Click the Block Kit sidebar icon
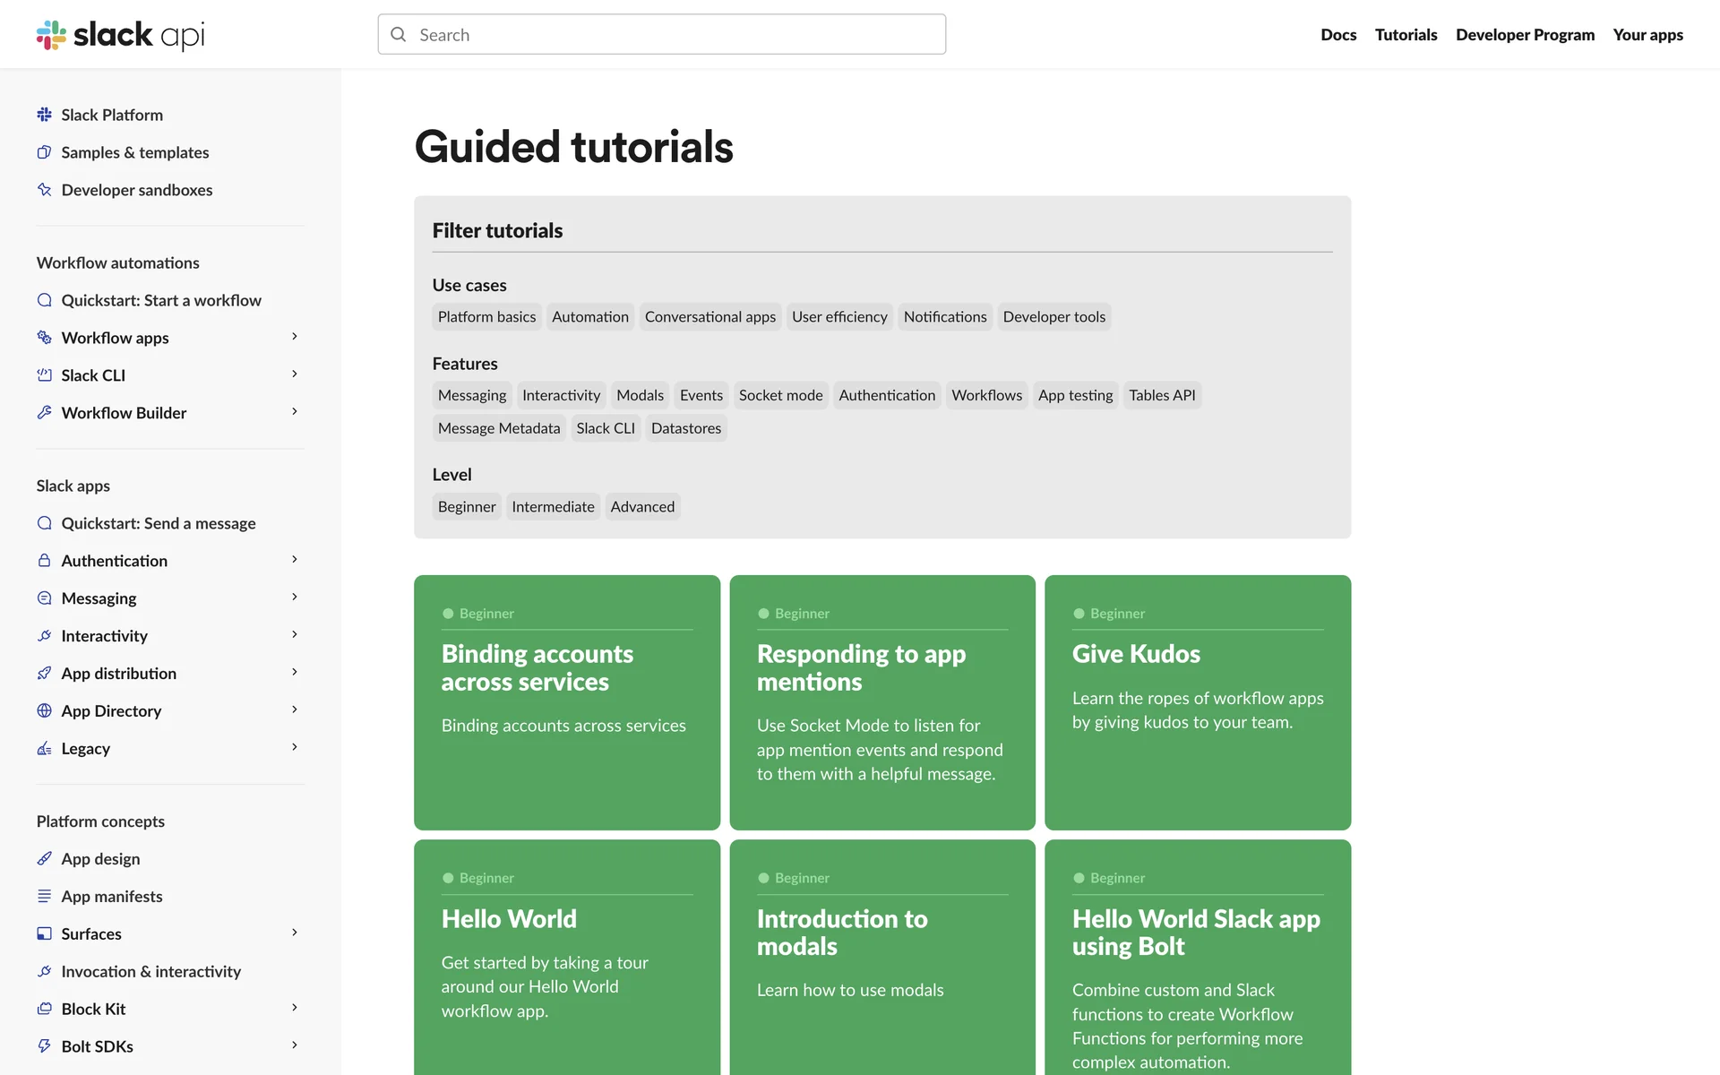Viewport: 1720px width, 1075px height. click(x=44, y=1009)
